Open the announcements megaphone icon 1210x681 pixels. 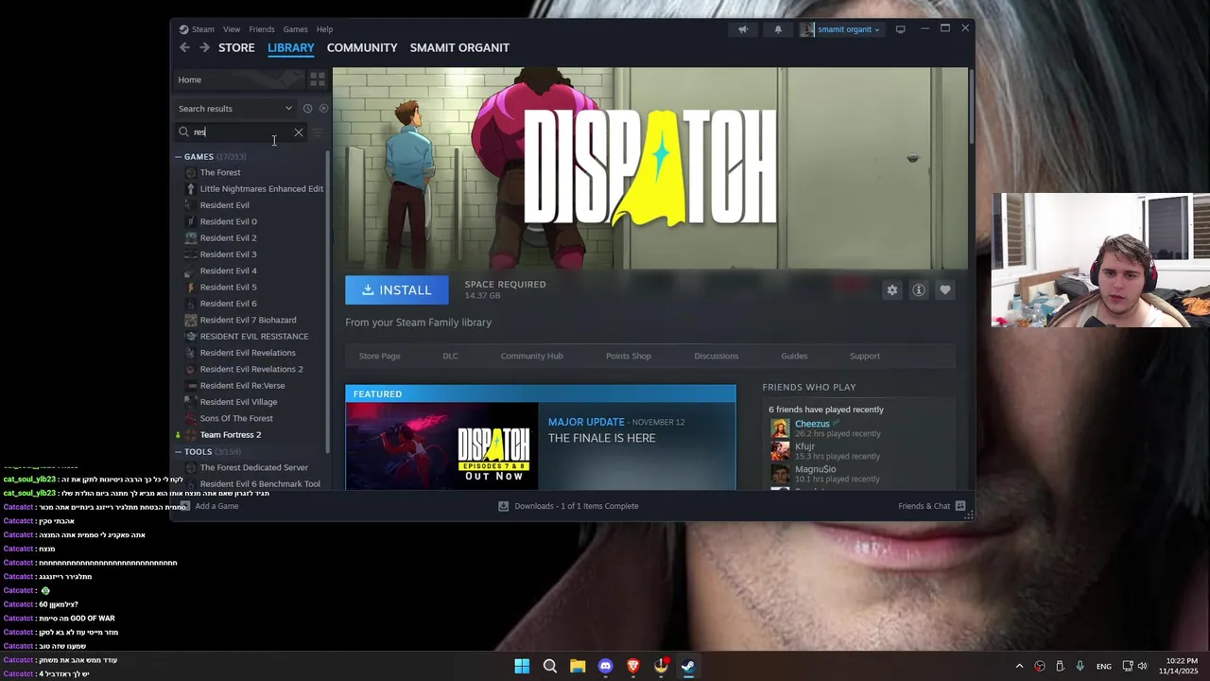[743, 29]
